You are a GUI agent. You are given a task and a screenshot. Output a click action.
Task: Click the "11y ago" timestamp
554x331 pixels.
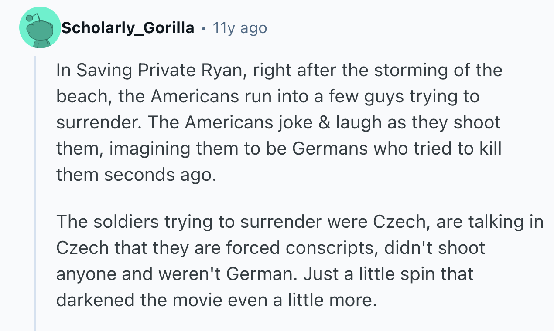tap(239, 28)
